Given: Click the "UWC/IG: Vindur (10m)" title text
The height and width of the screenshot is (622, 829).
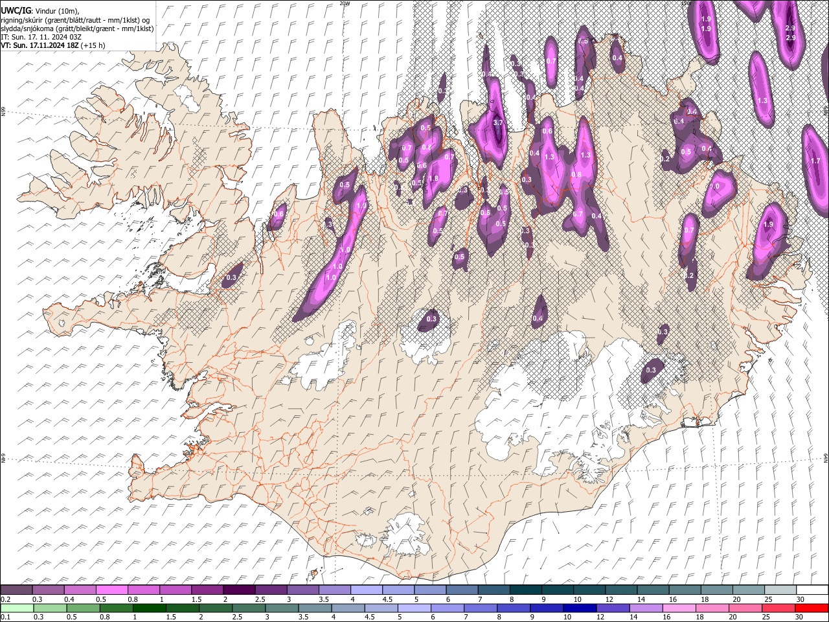Looking at the screenshot, I should click(40, 11).
